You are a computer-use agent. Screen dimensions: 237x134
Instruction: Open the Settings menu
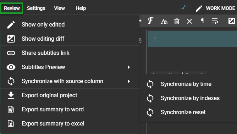tap(36, 8)
